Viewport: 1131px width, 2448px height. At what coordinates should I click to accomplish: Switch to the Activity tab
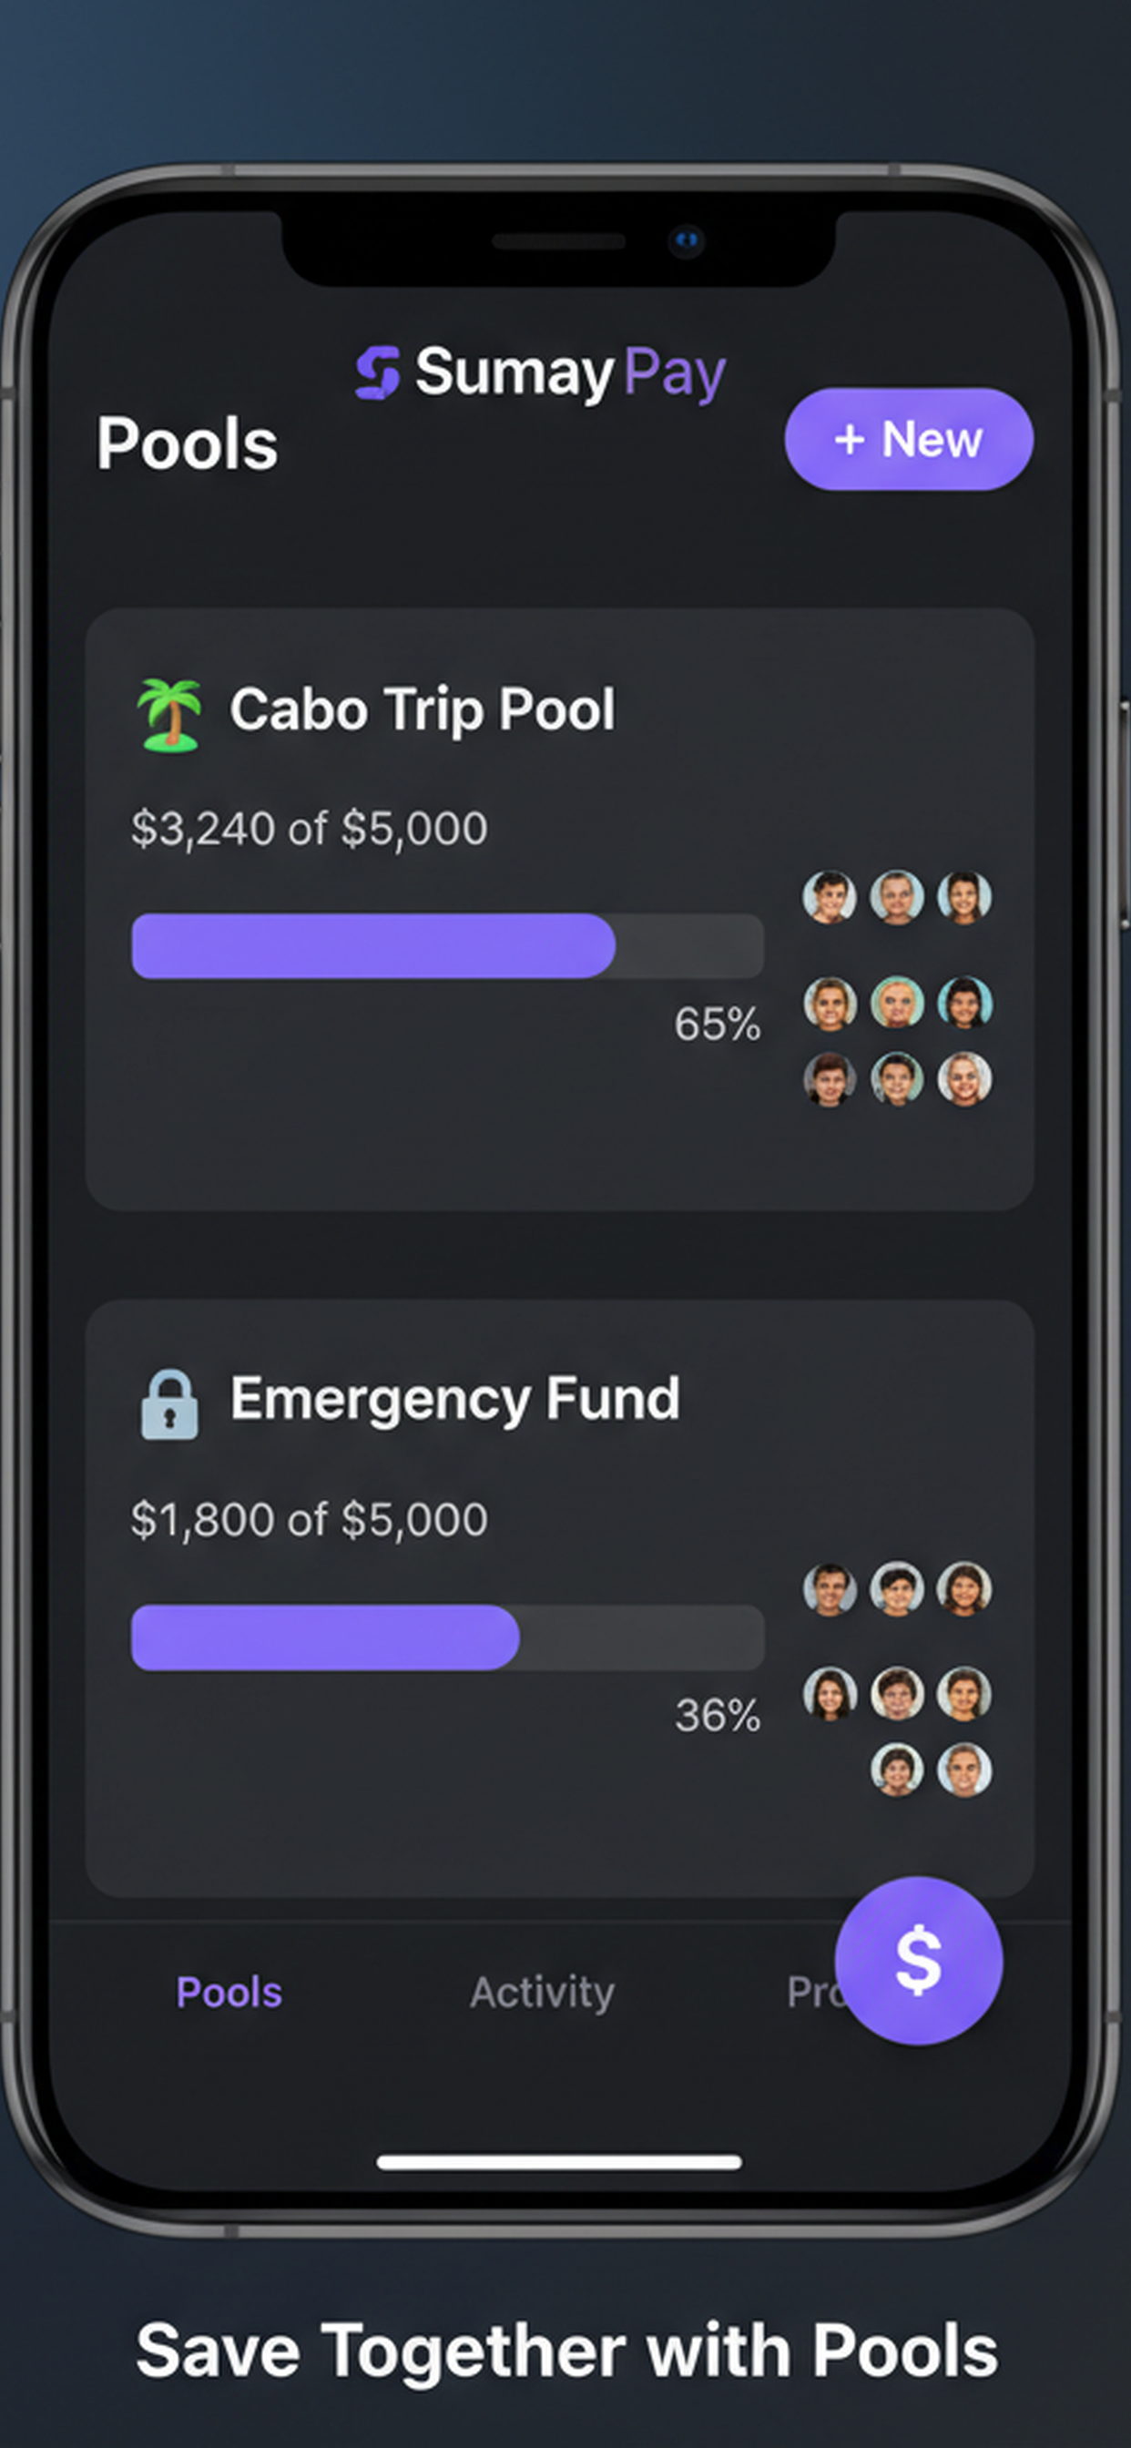click(x=542, y=1992)
